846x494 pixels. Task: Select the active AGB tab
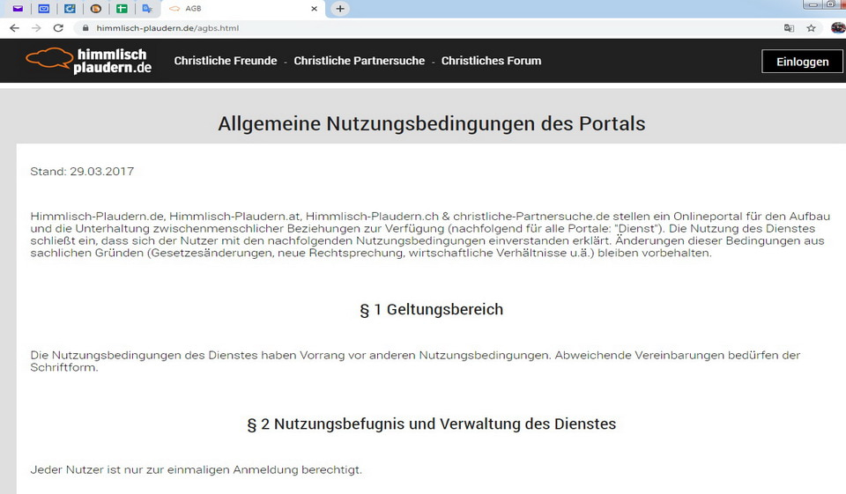[x=243, y=9]
